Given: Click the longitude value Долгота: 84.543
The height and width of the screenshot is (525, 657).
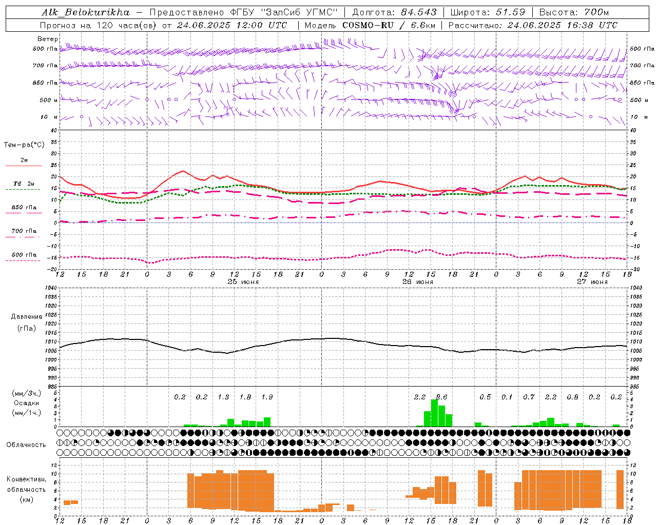Looking at the screenshot, I should 394,12.
